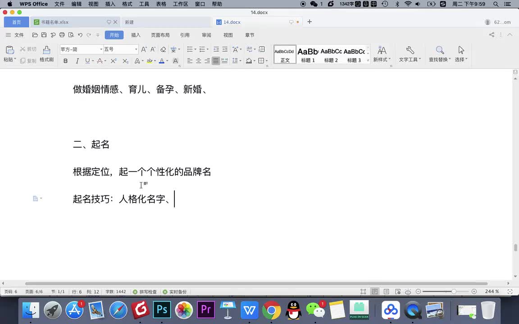Open Print Preview from quick toolbar
Viewport: 519px width, 324px height.
coord(71,35)
